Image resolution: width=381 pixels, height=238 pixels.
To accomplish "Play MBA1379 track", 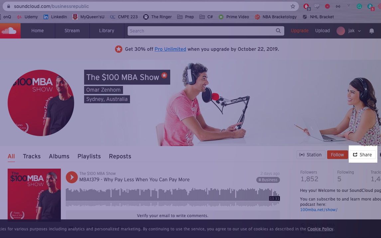I will [72, 177].
